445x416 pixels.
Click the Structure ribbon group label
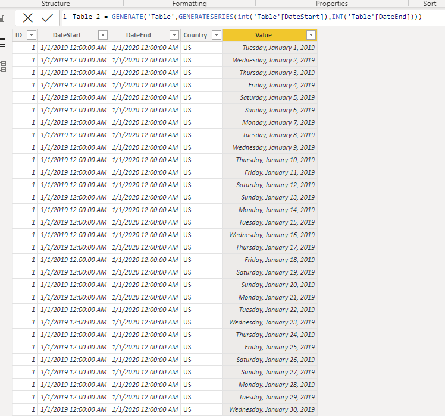coord(56,4)
